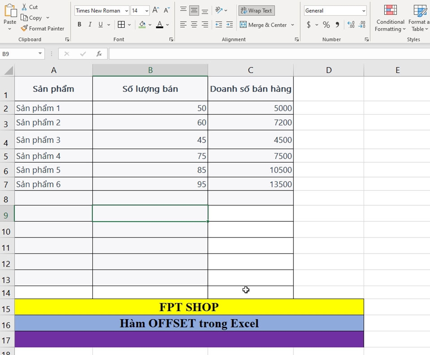Select column A header
This screenshot has width=430, height=355.
(x=53, y=70)
